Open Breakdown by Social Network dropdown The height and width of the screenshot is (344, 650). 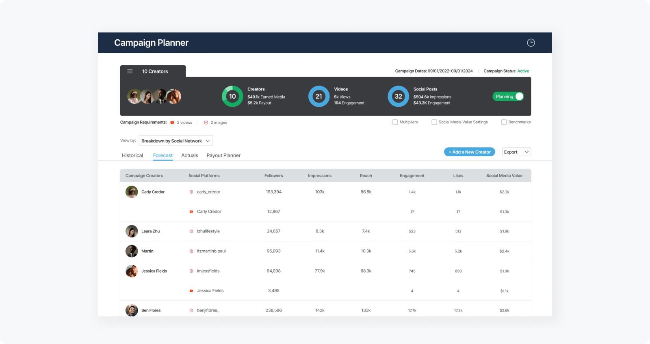[x=176, y=141]
